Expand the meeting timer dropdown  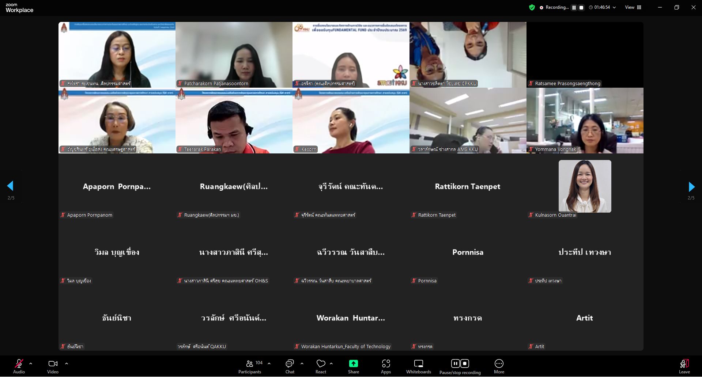pyautogui.click(x=614, y=7)
